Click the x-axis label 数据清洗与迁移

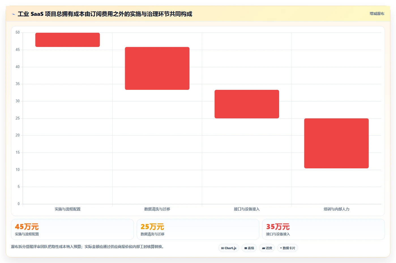157,209
